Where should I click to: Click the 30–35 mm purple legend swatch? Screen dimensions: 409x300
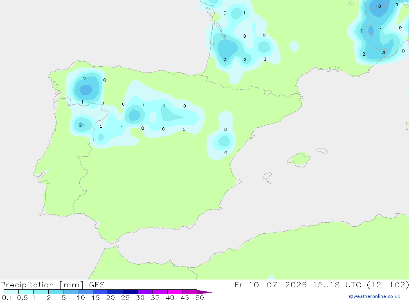click(145, 292)
